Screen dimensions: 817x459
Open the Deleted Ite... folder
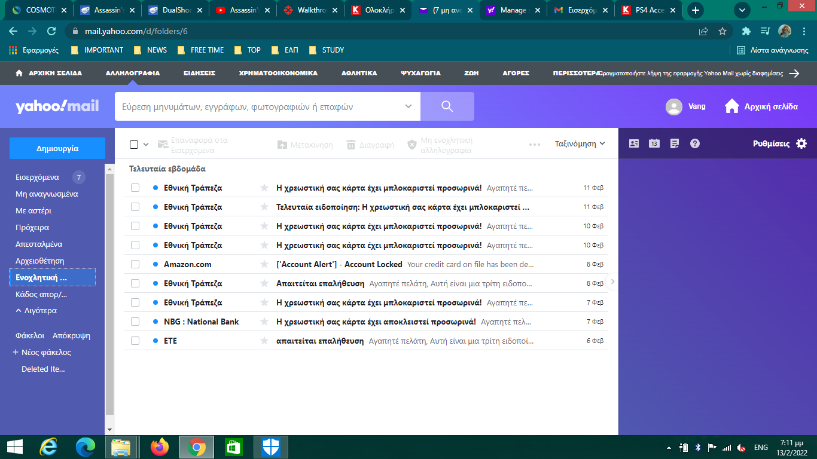click(x=43, y=369)
